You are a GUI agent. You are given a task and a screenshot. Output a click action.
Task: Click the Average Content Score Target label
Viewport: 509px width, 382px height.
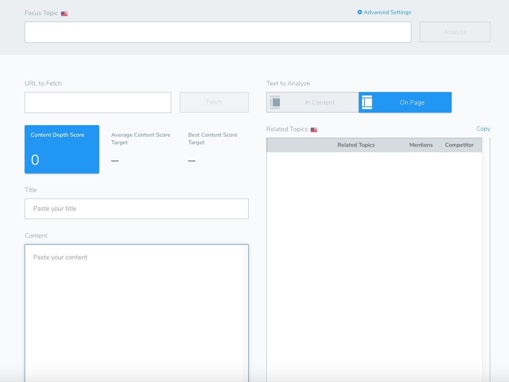140,138
